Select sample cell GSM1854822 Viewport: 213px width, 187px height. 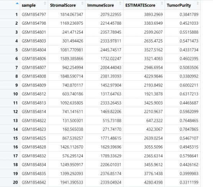(x=34, y=121)
